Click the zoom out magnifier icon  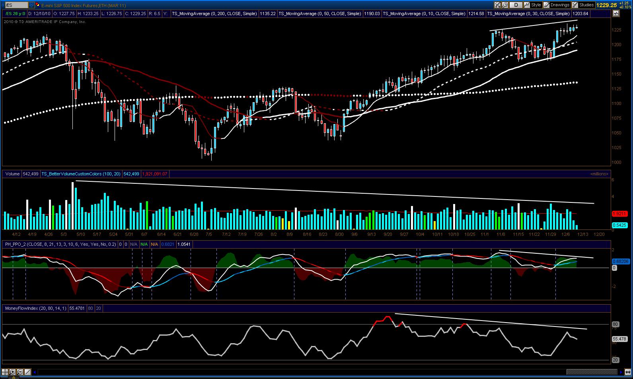coord(20,372)
